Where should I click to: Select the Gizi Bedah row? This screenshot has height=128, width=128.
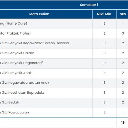click(64, 103)
